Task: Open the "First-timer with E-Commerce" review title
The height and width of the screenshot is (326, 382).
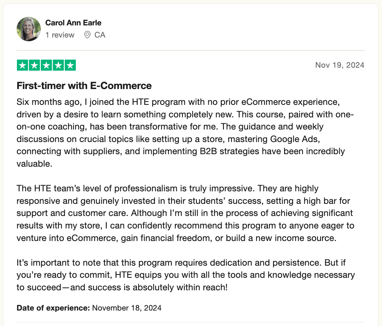Action: 84,86
